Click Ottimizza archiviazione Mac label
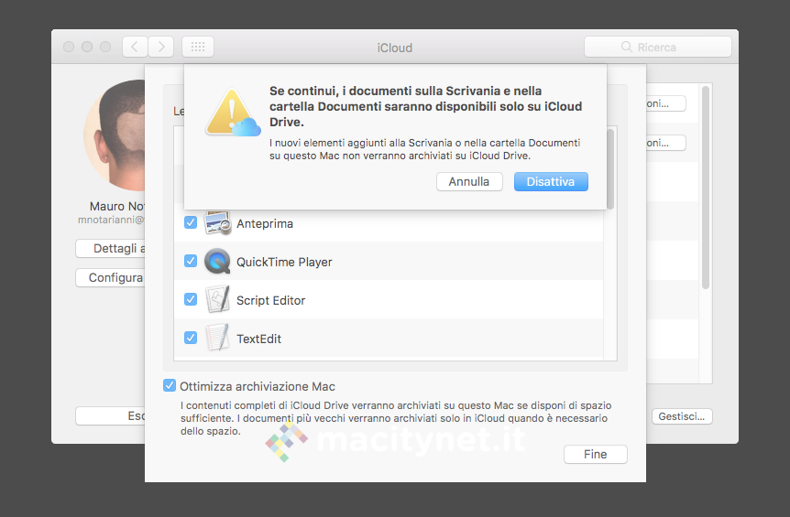This screenshot has width=790, height=517. click(257, 386)
